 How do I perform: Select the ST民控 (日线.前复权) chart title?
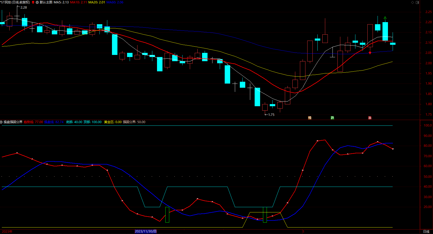tap(15, 2)
